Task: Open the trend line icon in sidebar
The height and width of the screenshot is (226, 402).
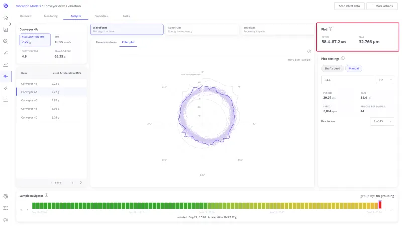Action: 6,65
